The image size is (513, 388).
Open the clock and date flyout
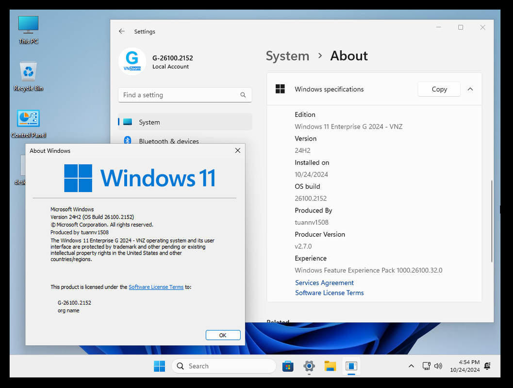tap(464, 366)
